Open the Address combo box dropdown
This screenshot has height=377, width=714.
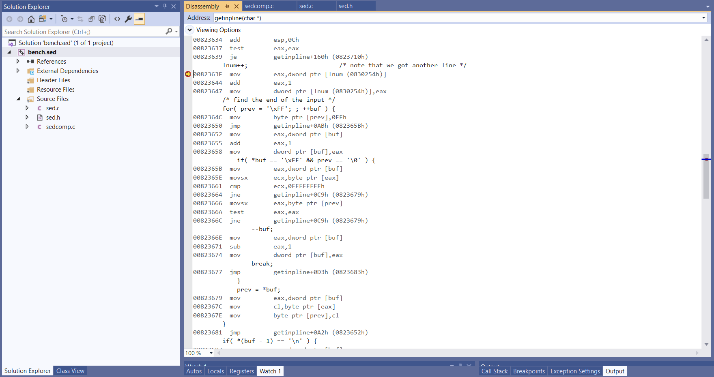(703, 18)
